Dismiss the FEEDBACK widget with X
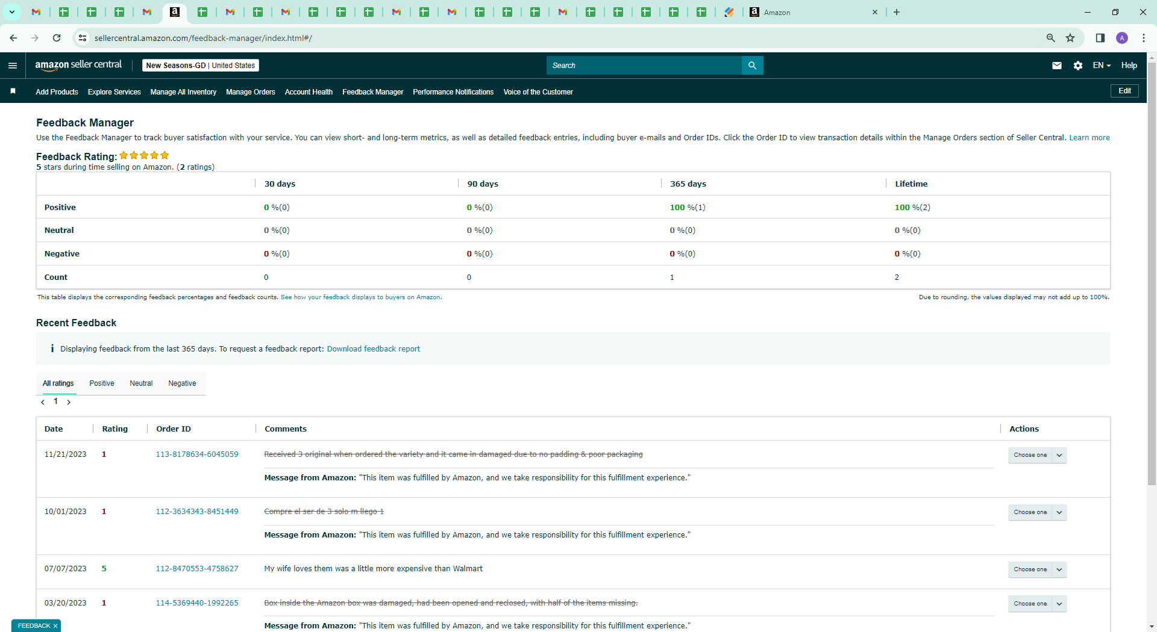 (x=55, y=626)
